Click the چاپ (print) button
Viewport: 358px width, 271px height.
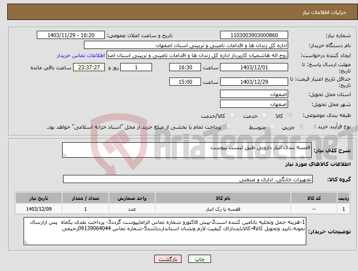(199, 259)
